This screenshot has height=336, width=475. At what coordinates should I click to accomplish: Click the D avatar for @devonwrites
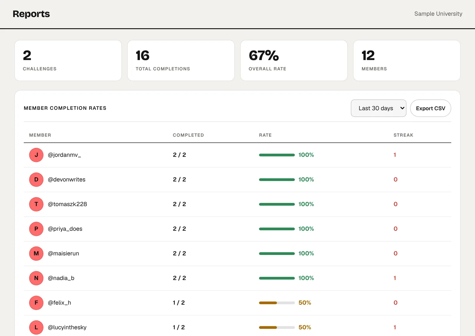tap(36, 180)
